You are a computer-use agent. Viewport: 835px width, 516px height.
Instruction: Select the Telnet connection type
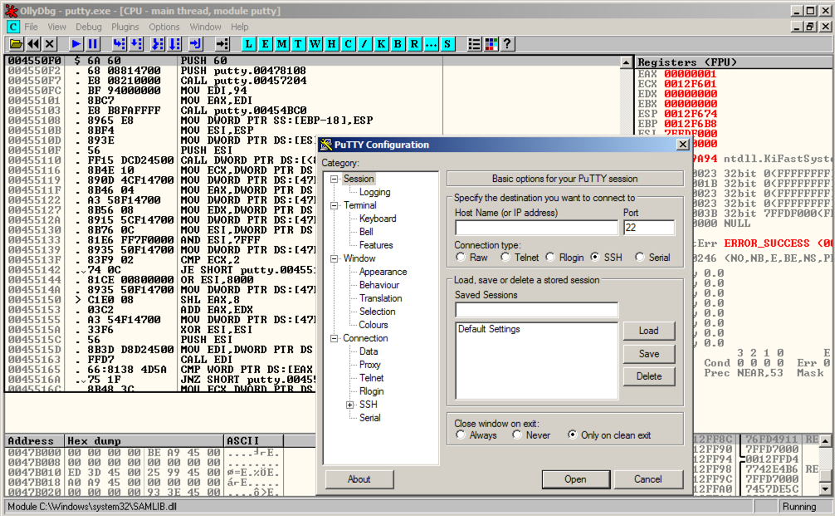[x=505, y=258]
